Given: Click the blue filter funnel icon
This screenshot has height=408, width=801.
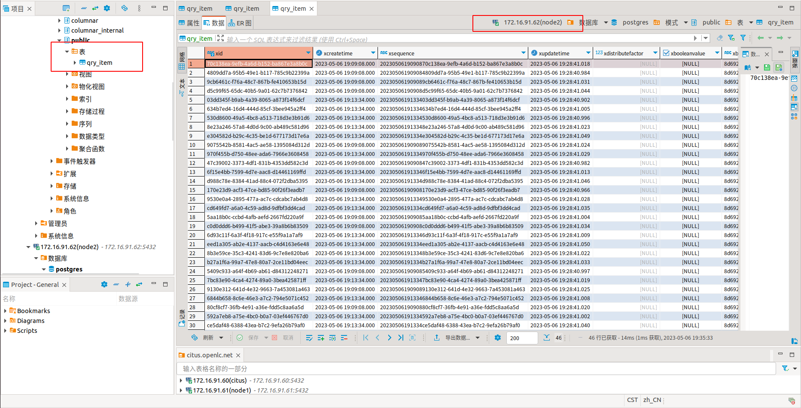Looking at the screenshot, I should pos(743,38).
